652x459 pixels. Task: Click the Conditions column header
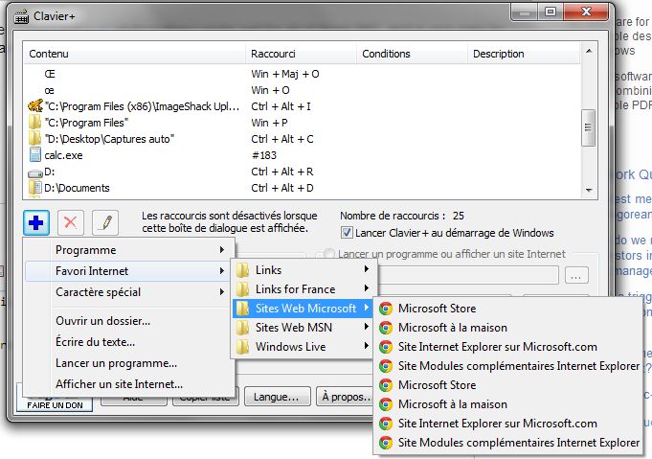412,54
